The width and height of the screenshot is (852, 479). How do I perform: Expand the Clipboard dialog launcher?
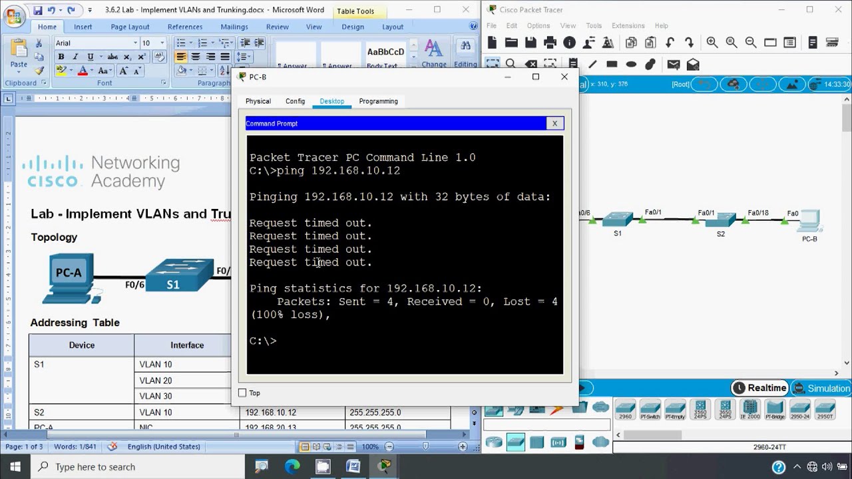[44, 83]
